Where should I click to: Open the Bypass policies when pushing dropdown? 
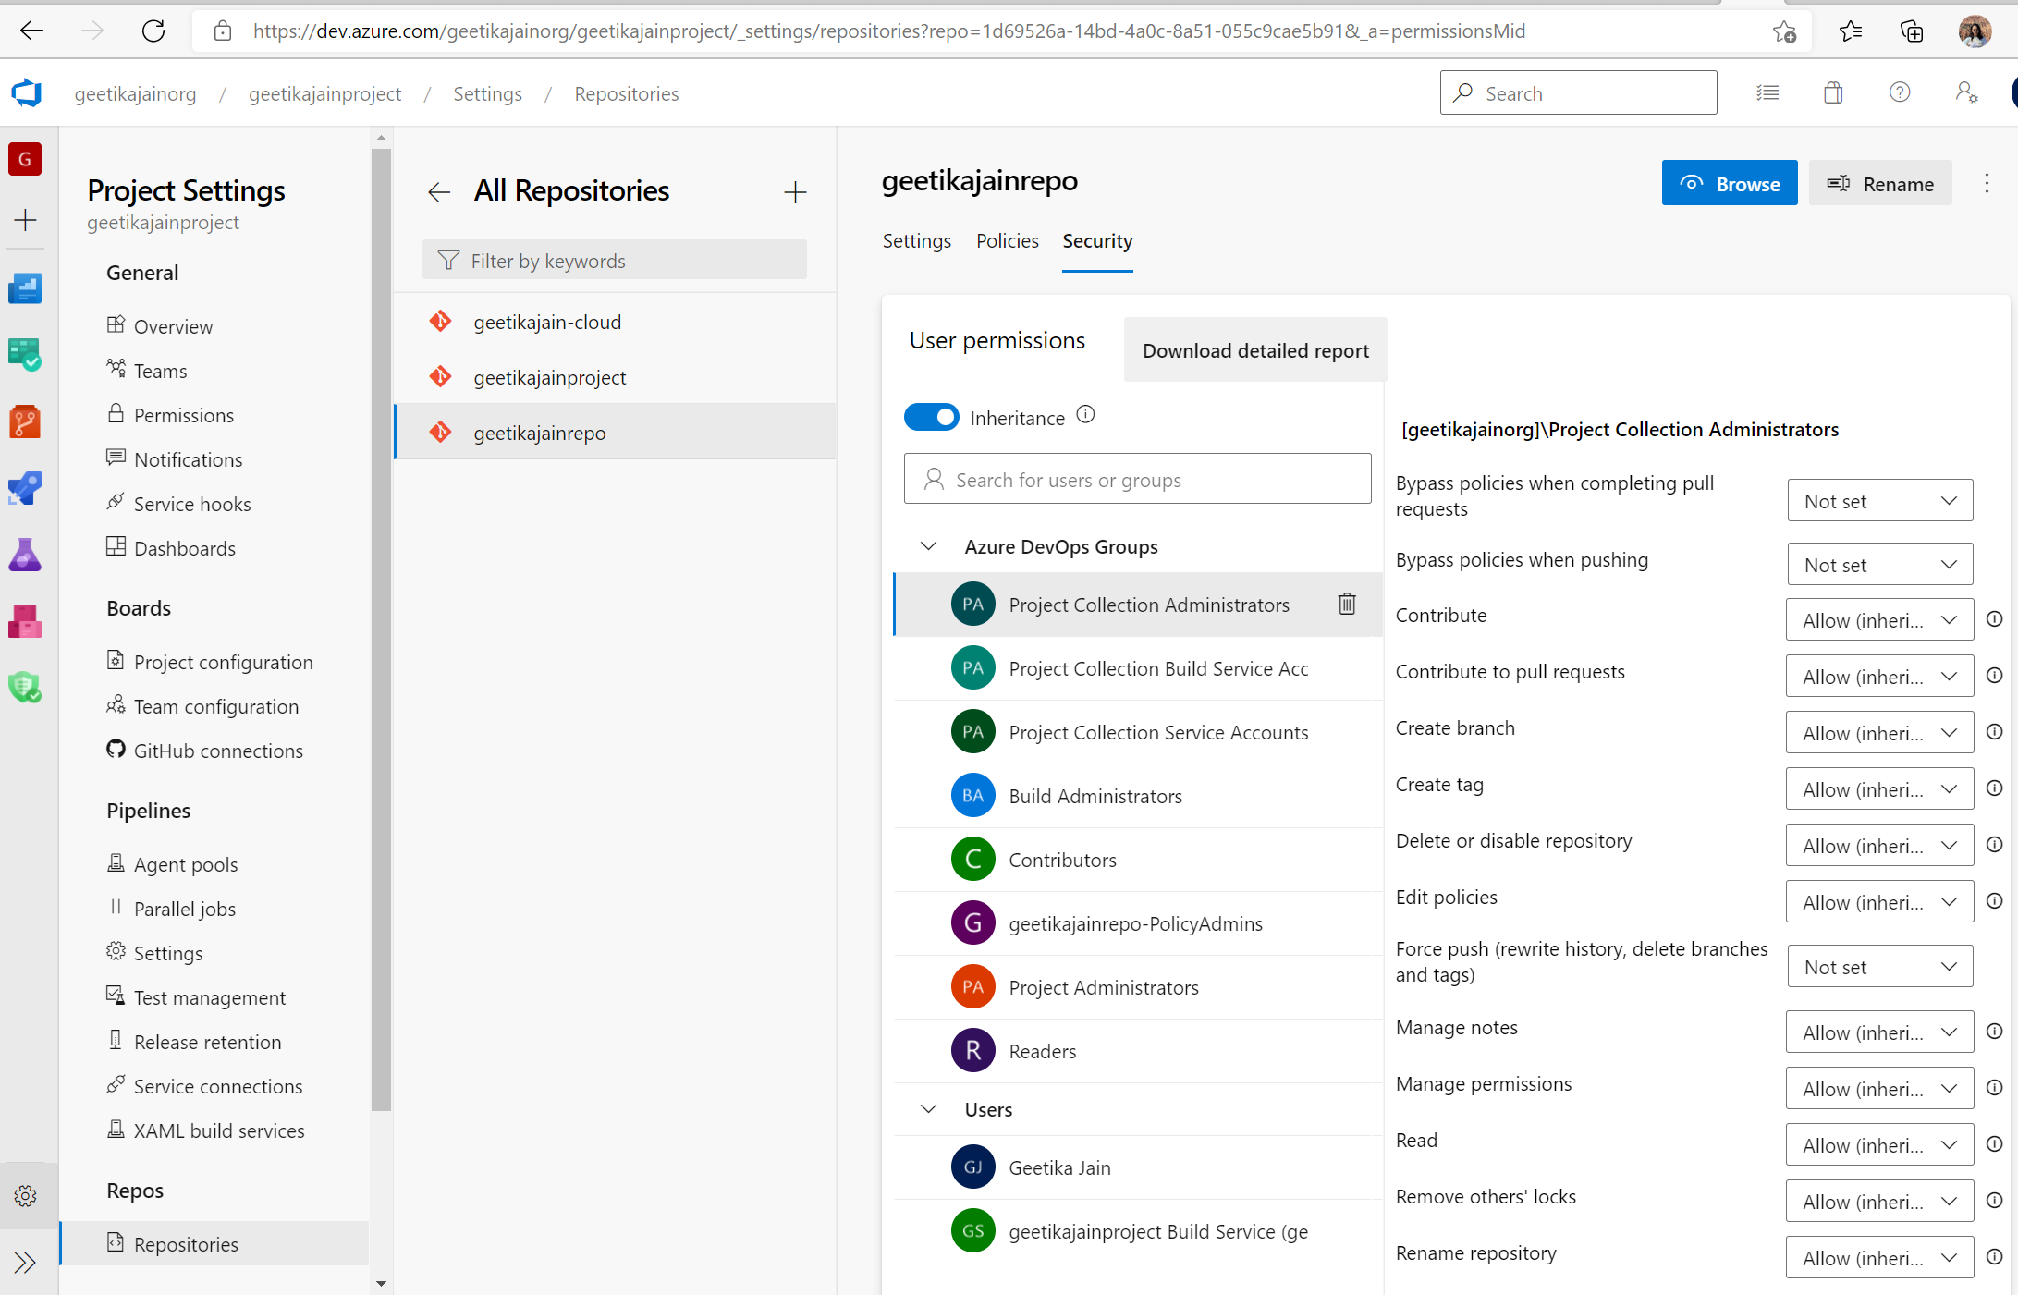[x=1879, y=563]
